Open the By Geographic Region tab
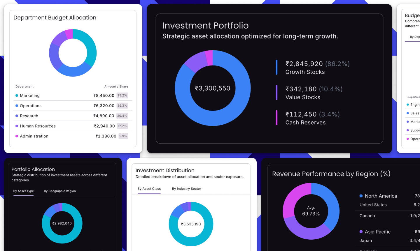The image size is (420, 251). click(x=60, y=191)
